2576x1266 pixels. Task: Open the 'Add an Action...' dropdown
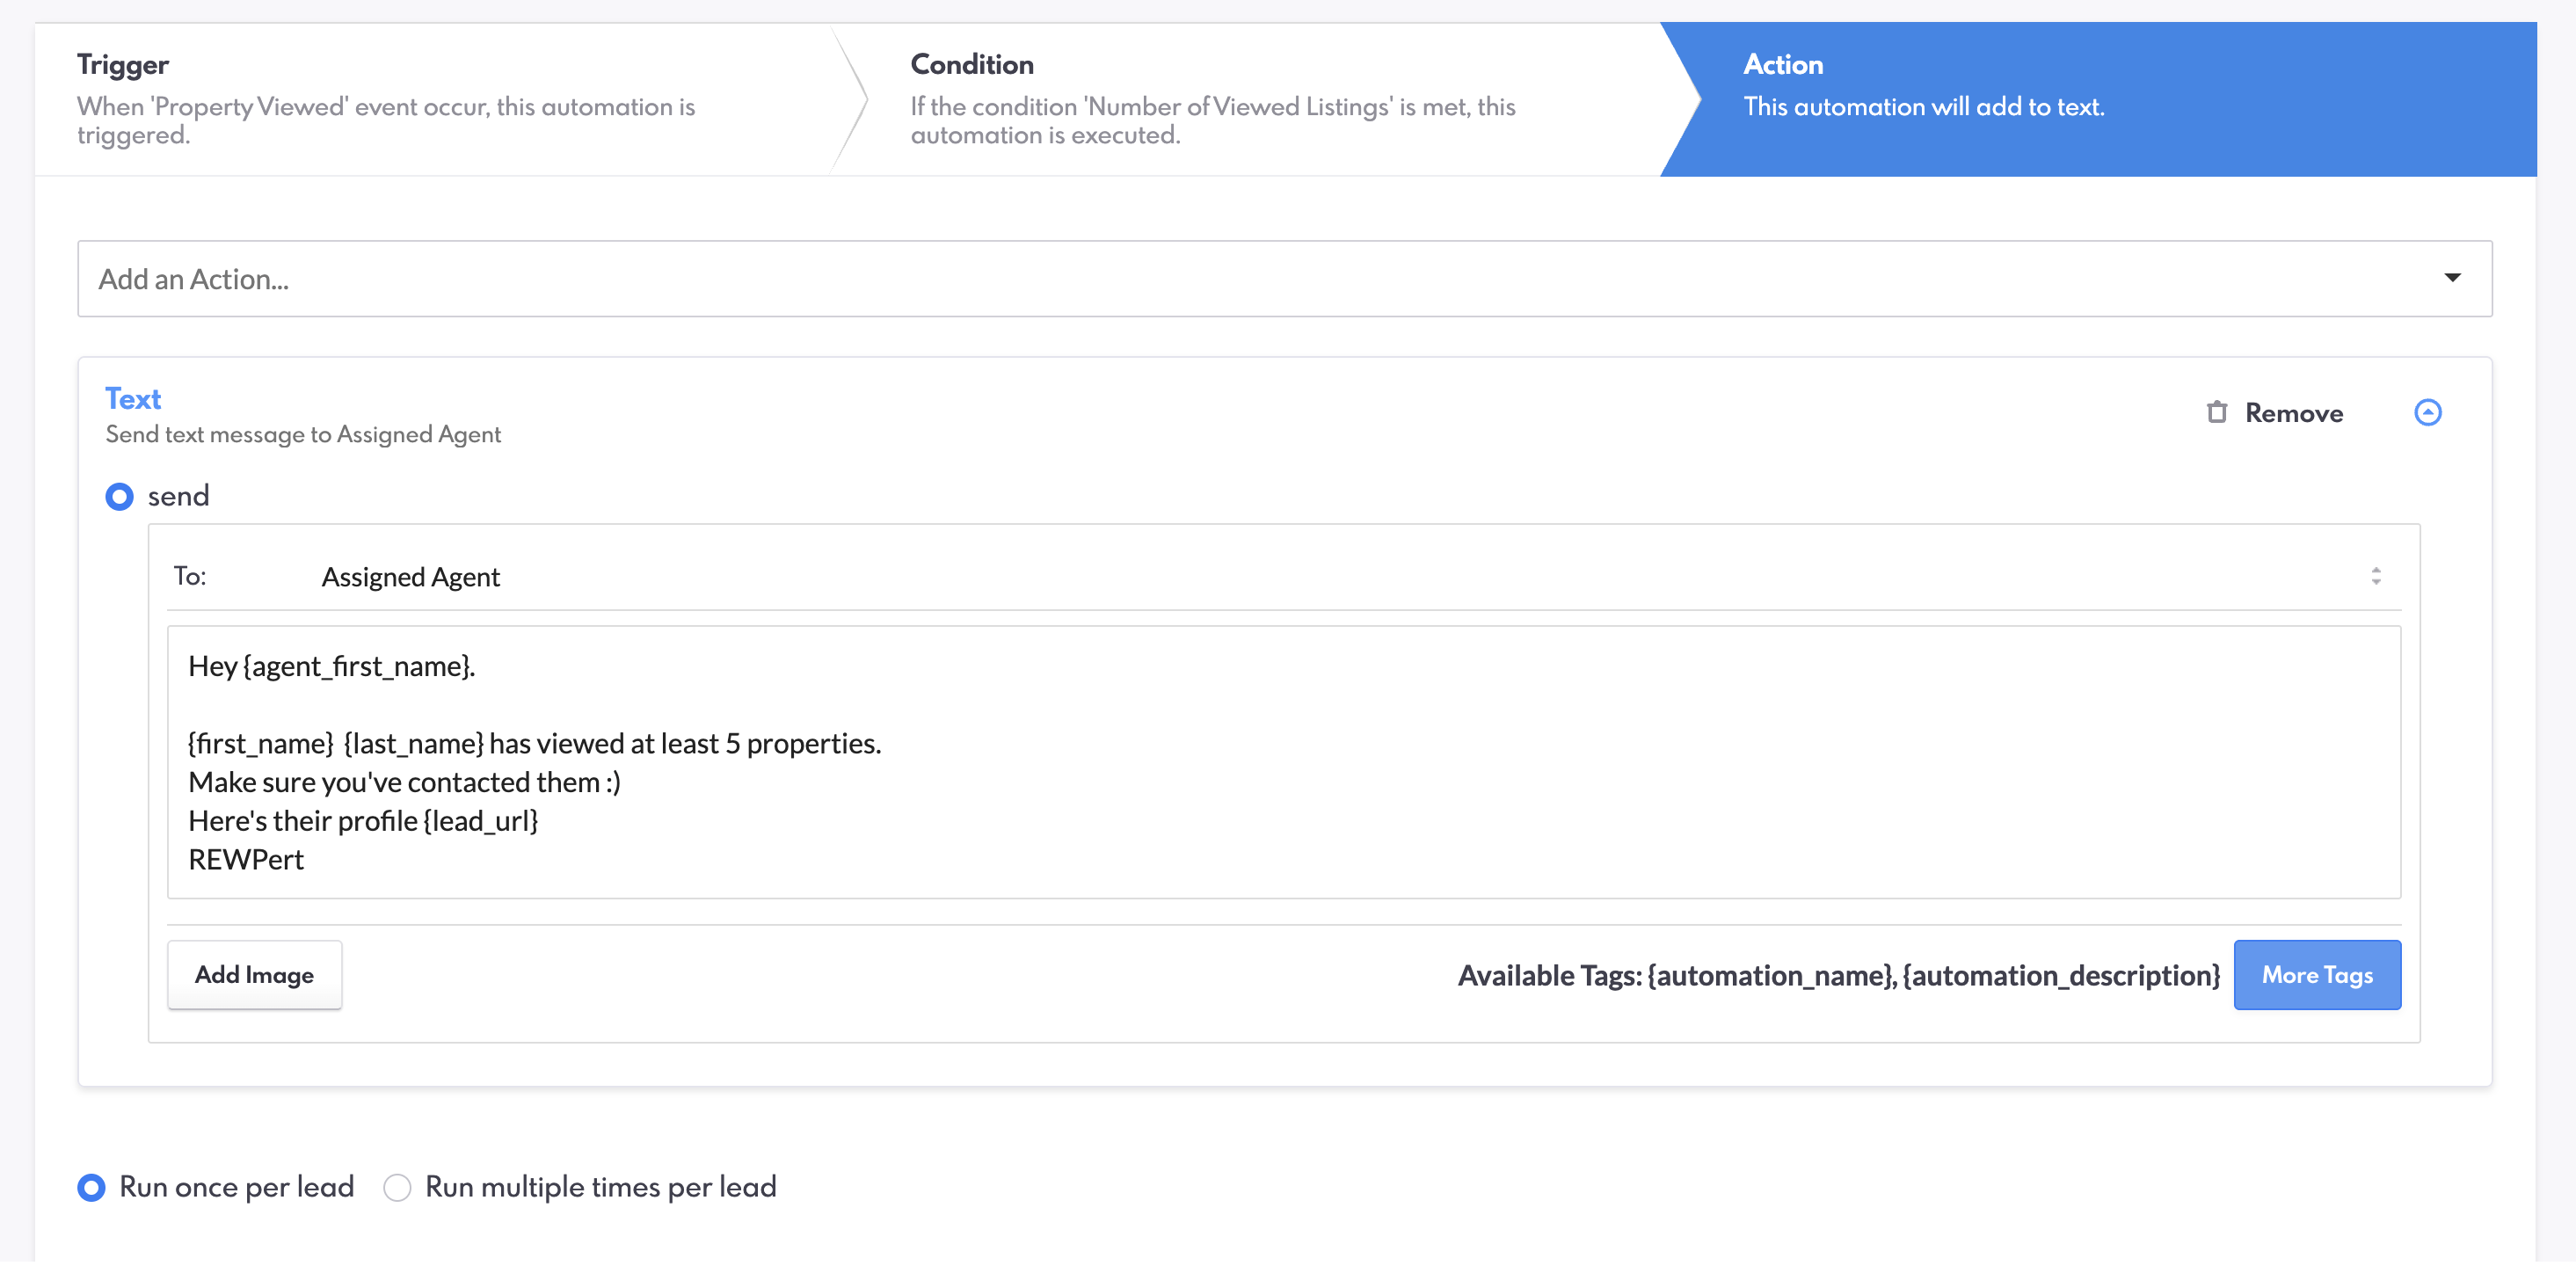tap(1284, 279)
